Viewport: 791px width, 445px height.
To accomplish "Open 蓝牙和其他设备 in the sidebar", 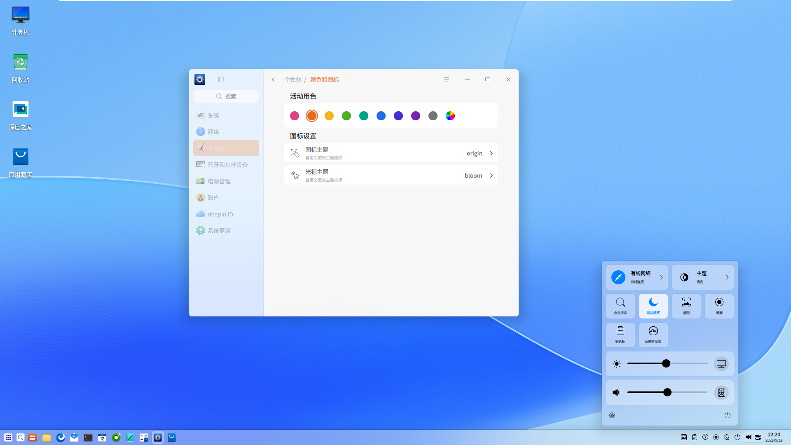I will (226, 165).
